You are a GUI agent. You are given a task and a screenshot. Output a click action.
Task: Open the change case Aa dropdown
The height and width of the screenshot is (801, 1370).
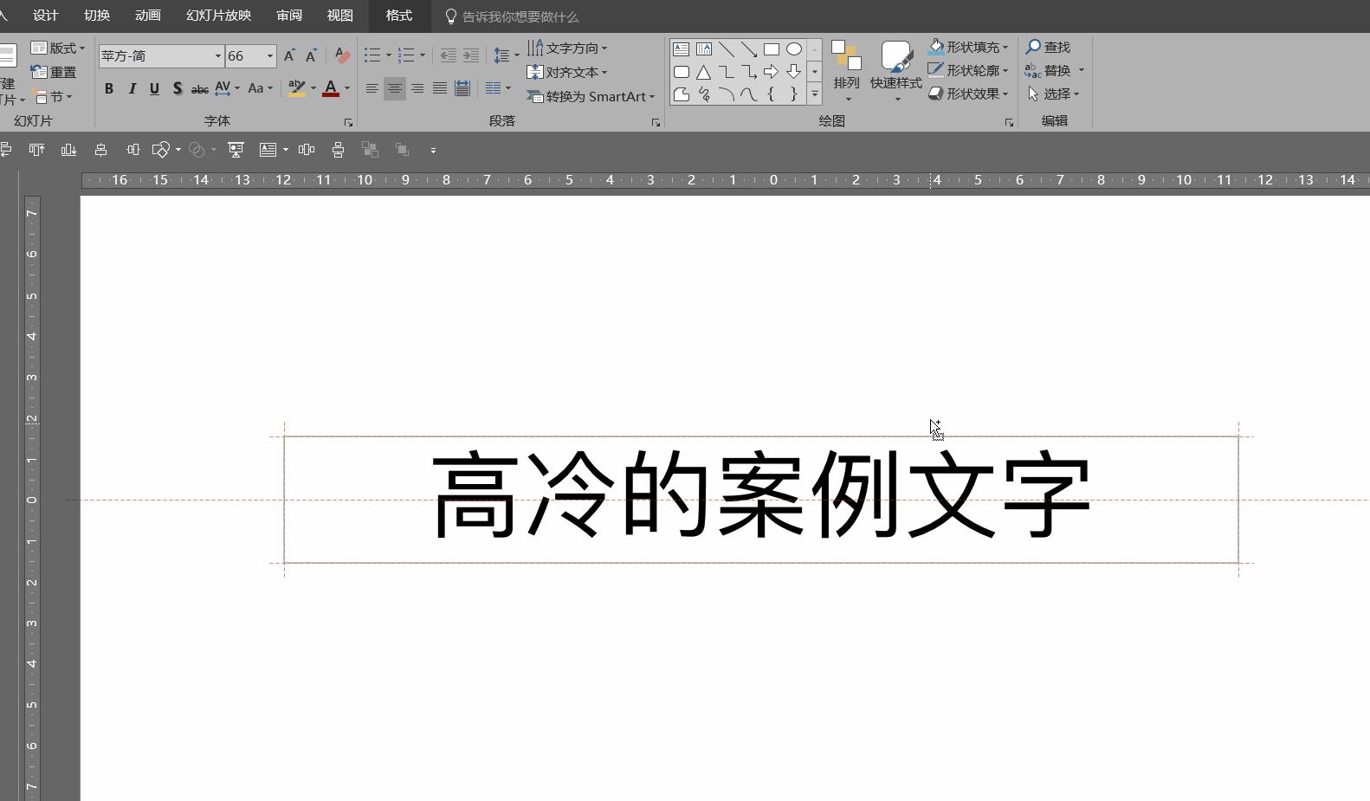[x=260, y=88]
